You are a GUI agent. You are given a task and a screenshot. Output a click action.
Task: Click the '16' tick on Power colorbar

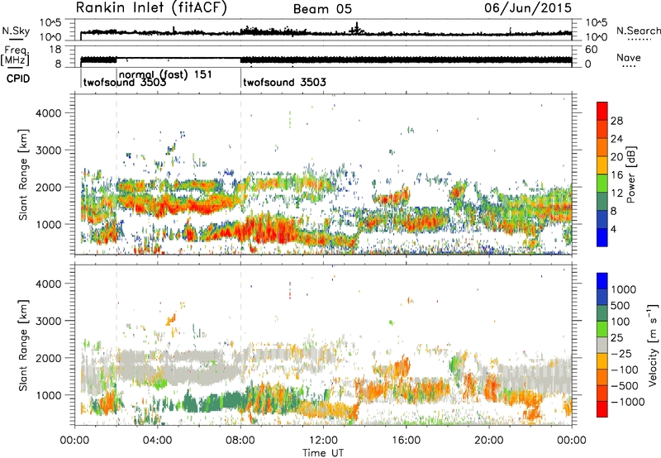pyautogui.click(x=616, y=175)
